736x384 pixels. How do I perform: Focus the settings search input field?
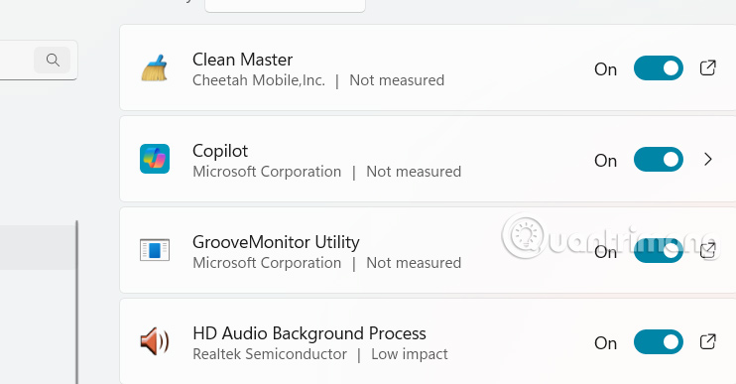coord(17,61)
